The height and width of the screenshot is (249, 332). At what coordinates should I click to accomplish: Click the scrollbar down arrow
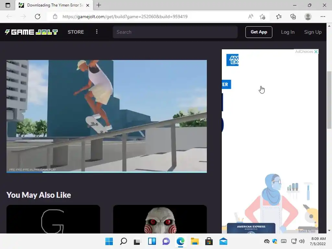point(329,231)
